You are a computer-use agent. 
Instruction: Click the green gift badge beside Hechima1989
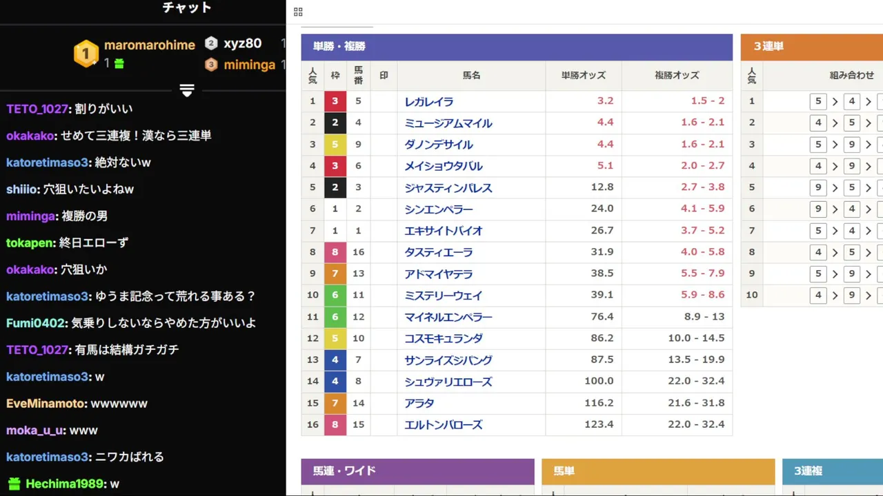click(14, 484)
